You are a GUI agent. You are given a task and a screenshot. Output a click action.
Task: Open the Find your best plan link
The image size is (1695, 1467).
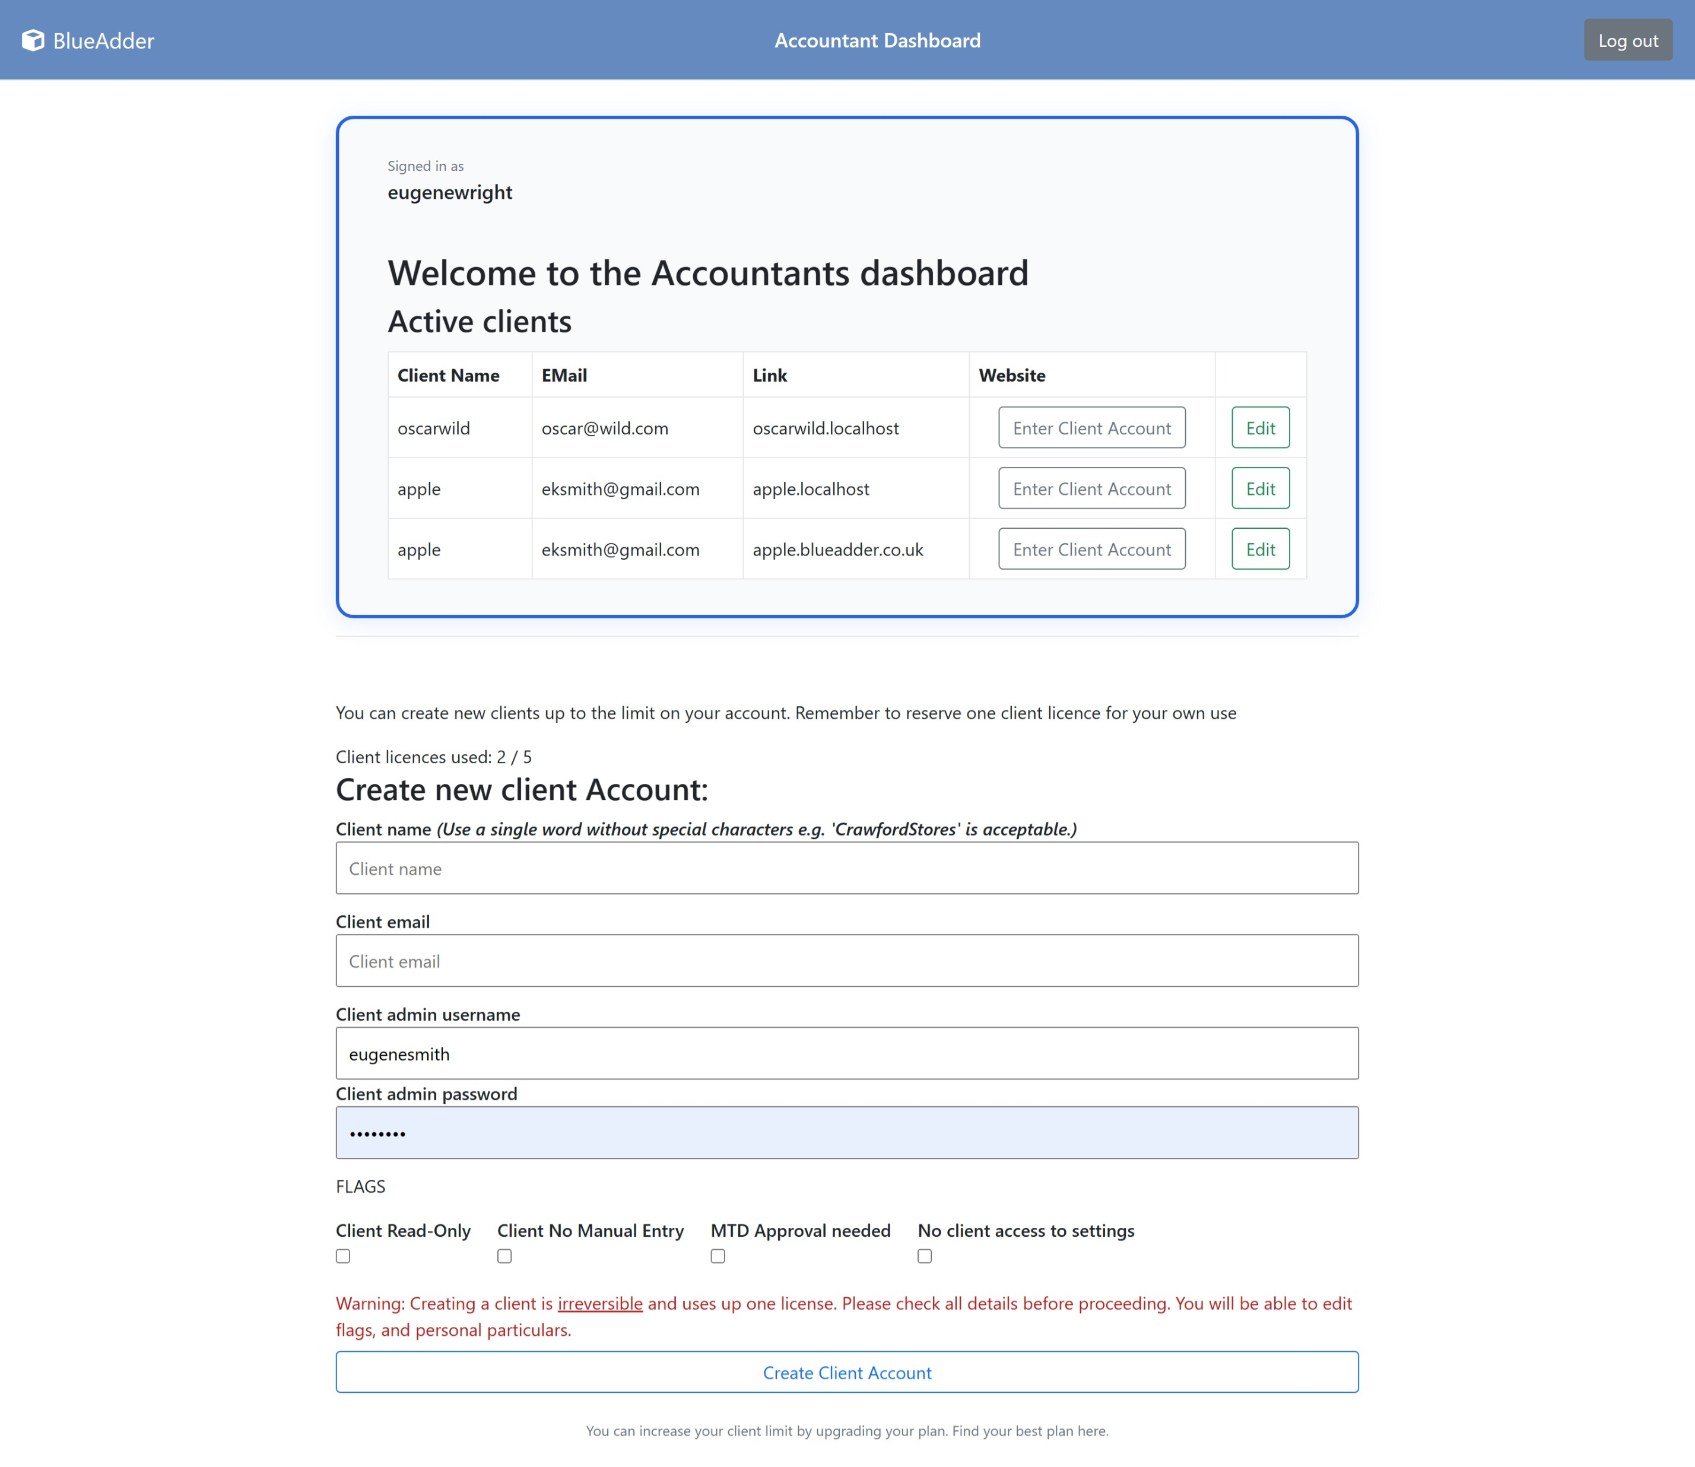(1029, 1431)
